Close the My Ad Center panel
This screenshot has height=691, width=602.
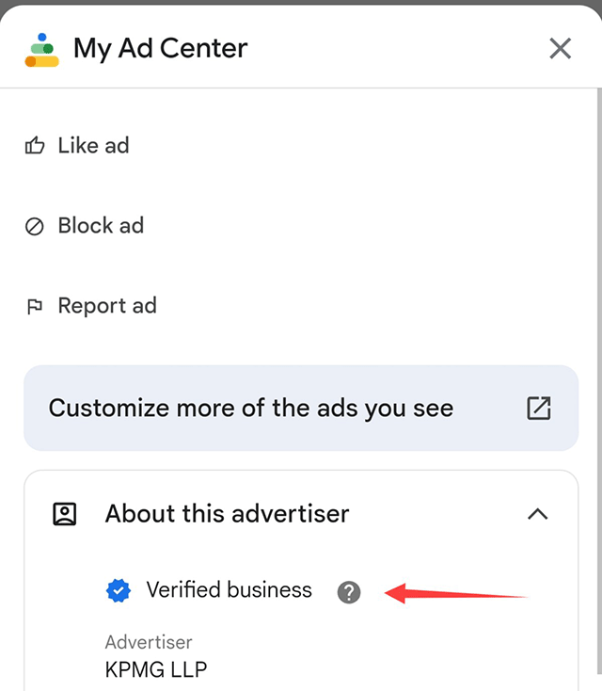tap(560, 48)
